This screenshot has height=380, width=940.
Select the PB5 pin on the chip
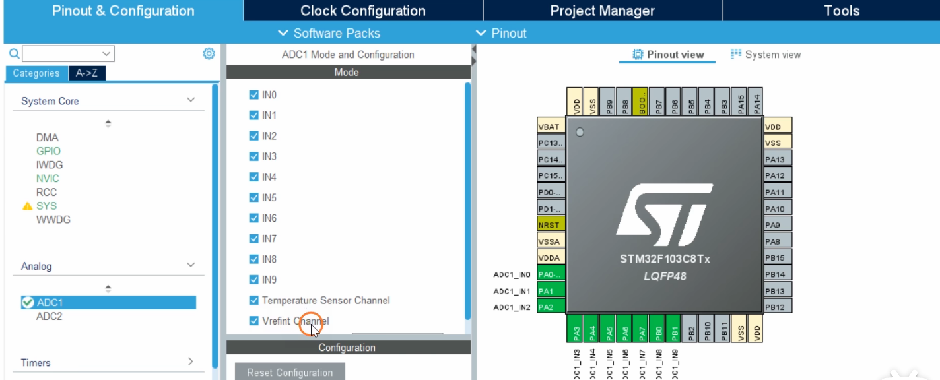691,102
